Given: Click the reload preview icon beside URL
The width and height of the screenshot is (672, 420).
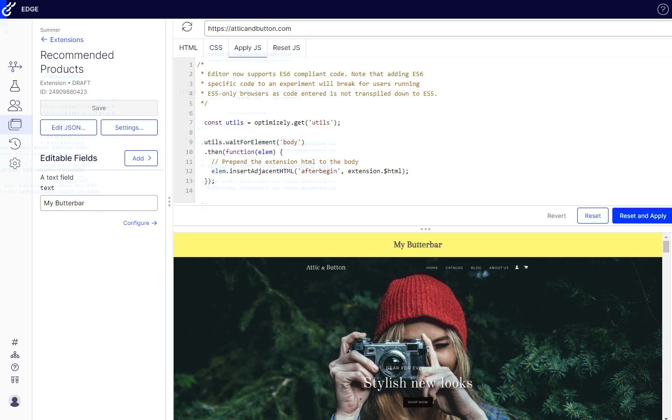Looking at the screenshot, I should coord(187,27).
